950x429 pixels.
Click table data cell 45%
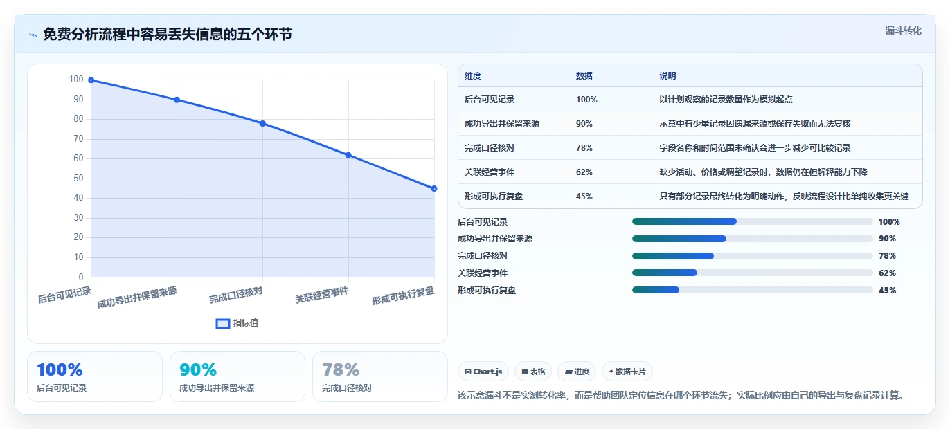(x=584, y=197)
